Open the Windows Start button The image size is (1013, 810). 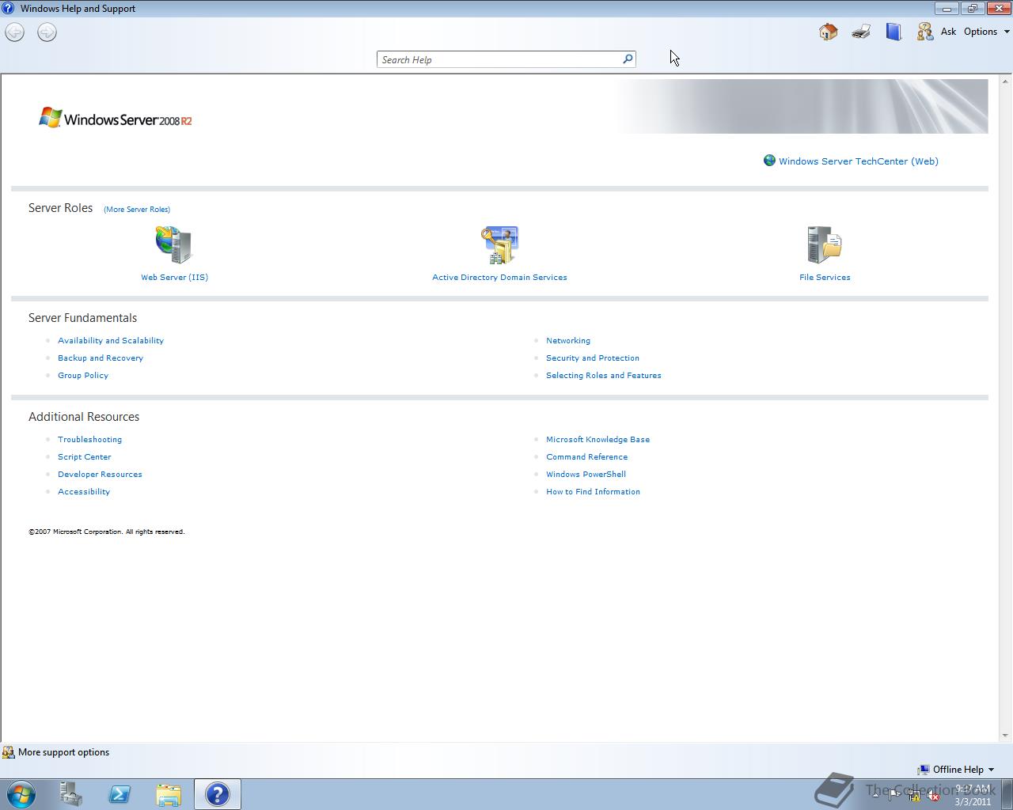pyautogui.click(x=21, y=794)
